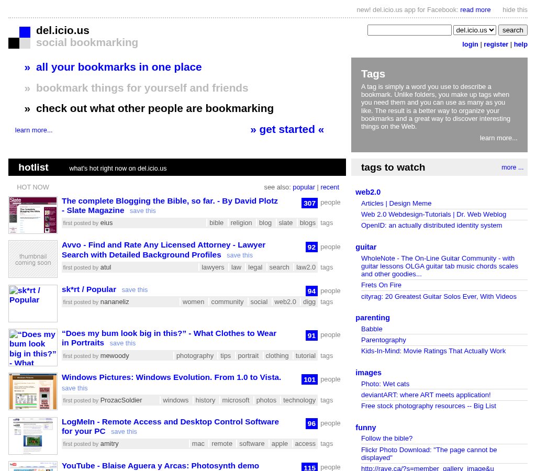Viewport: 536px width, 471px height.
Task: Select the 'photography' tag
Action: 195,356
